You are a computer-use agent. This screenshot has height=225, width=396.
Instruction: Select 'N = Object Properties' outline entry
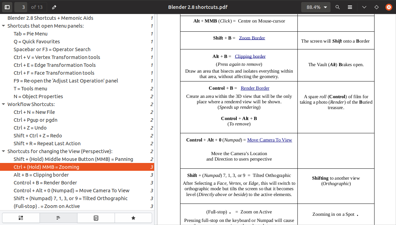point(77,96)
